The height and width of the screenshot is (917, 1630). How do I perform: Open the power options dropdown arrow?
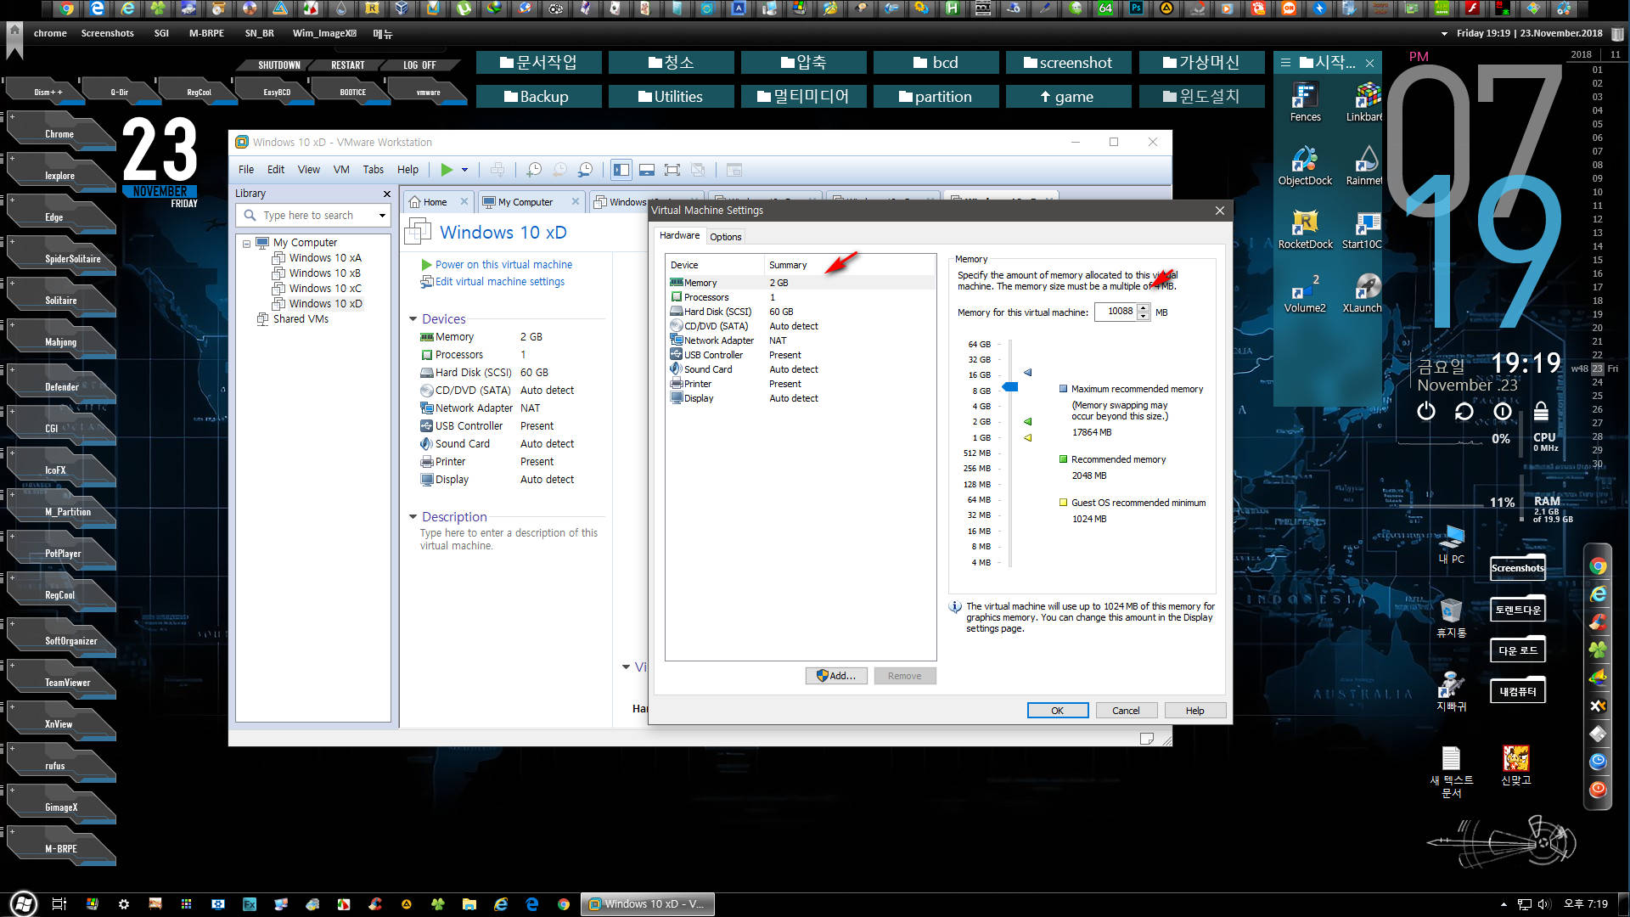click(464, 170)
